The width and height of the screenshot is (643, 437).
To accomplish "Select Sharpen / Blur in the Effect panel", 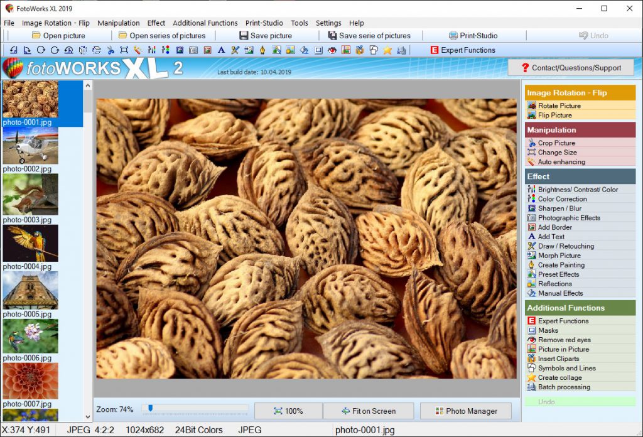I will pyautogui.click(x=556, y=208).
